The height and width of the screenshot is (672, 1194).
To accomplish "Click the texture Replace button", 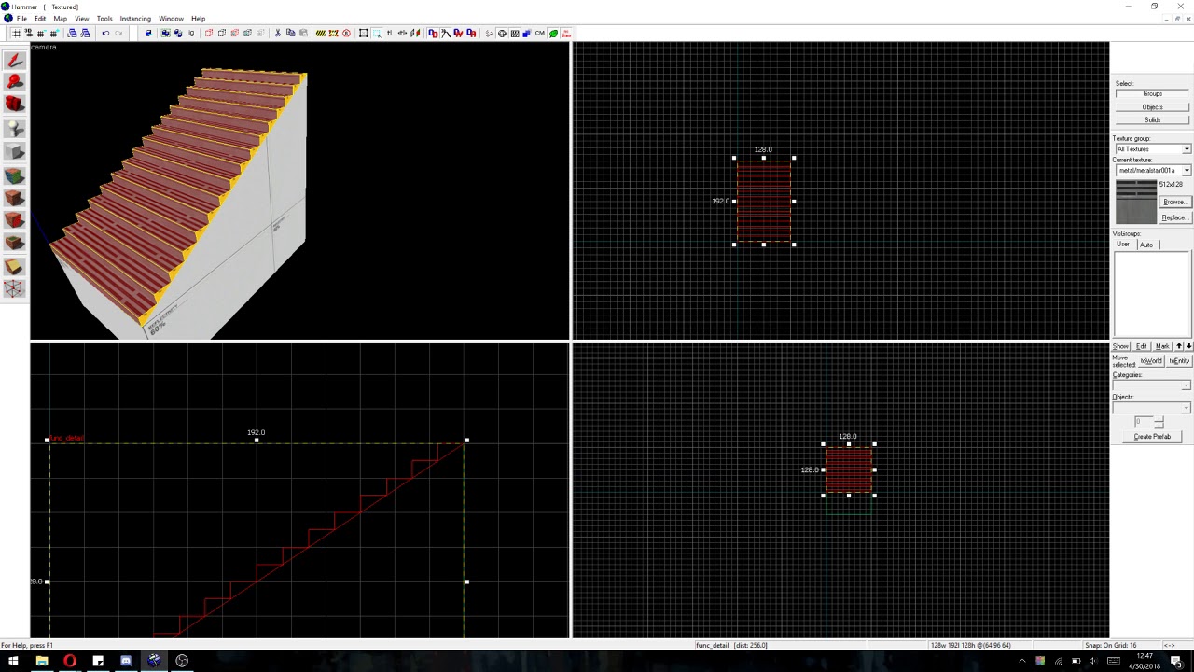I will tap(1174, 217).
